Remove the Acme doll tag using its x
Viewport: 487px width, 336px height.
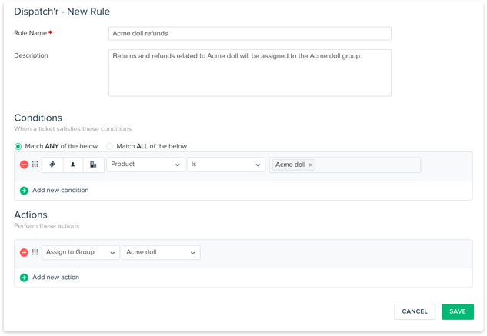(311, 165)
